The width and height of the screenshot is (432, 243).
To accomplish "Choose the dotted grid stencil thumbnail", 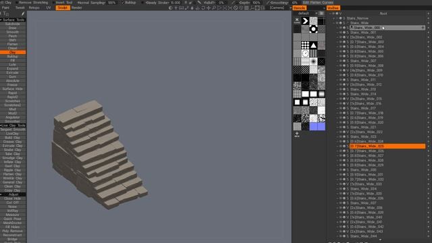I will point(305,45).
